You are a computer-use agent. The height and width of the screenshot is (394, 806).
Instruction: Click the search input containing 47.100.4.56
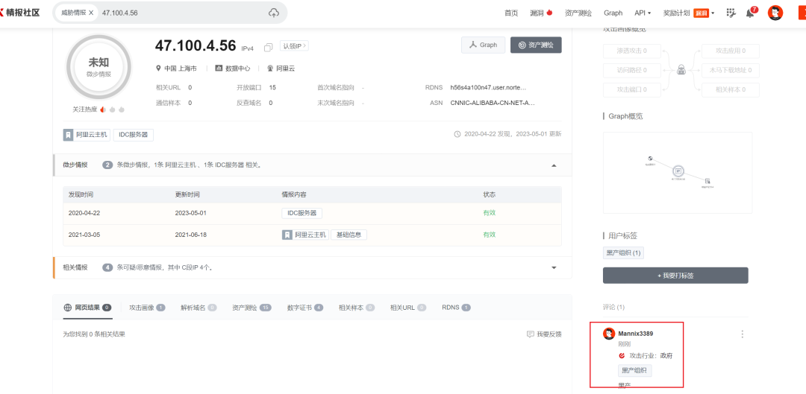(179, 13)
